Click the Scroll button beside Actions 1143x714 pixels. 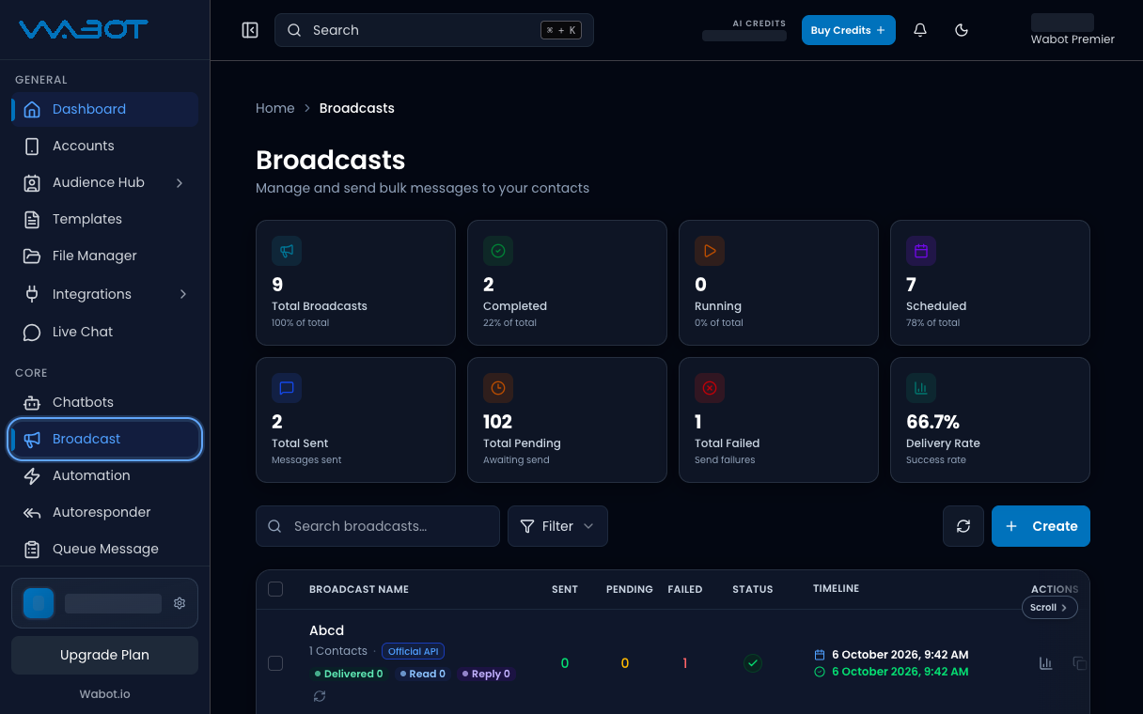(x=1049, y=608)
